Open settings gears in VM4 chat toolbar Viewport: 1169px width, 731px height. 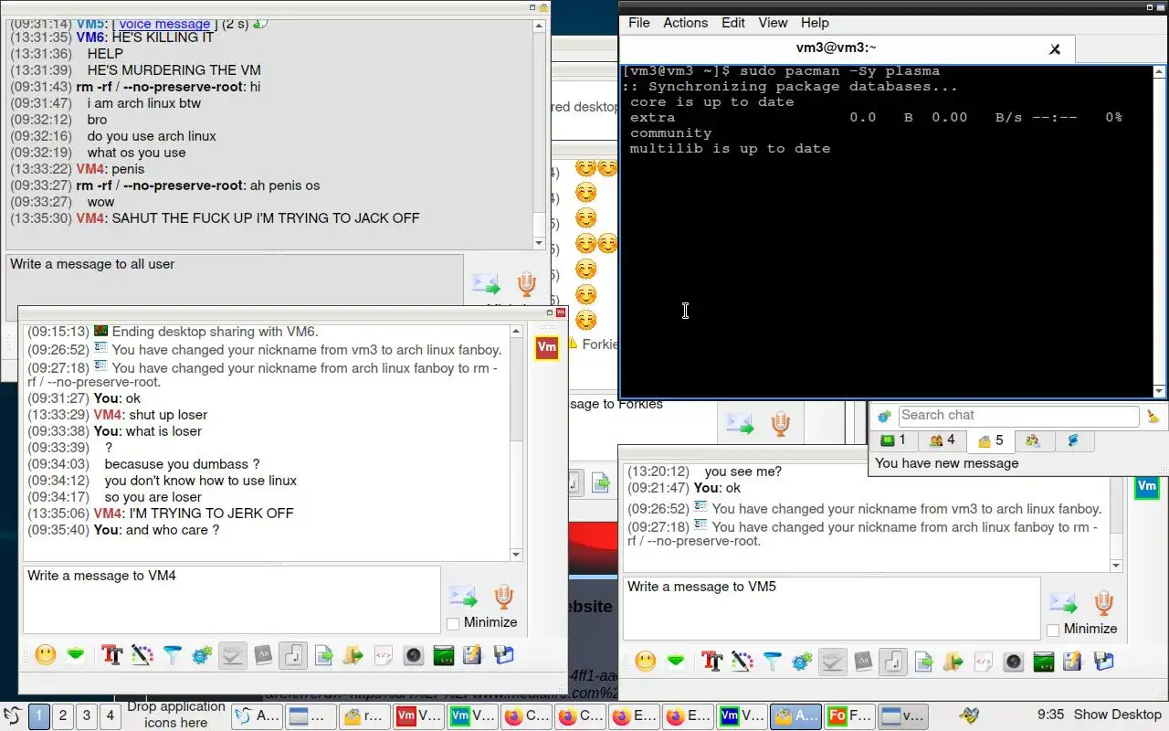[x=202, y=655]
